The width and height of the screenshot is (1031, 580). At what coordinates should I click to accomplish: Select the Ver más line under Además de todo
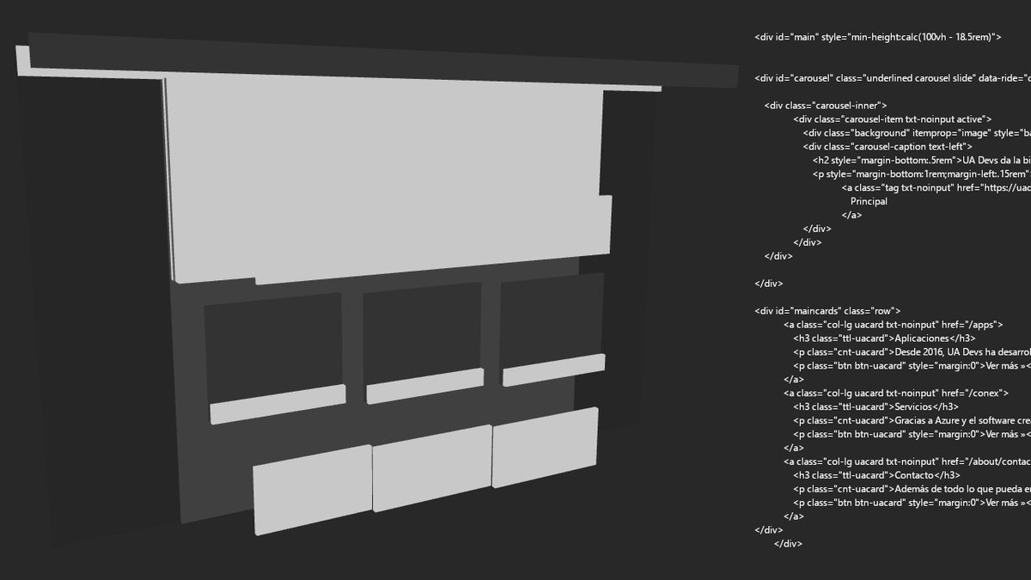pos(912,503)
